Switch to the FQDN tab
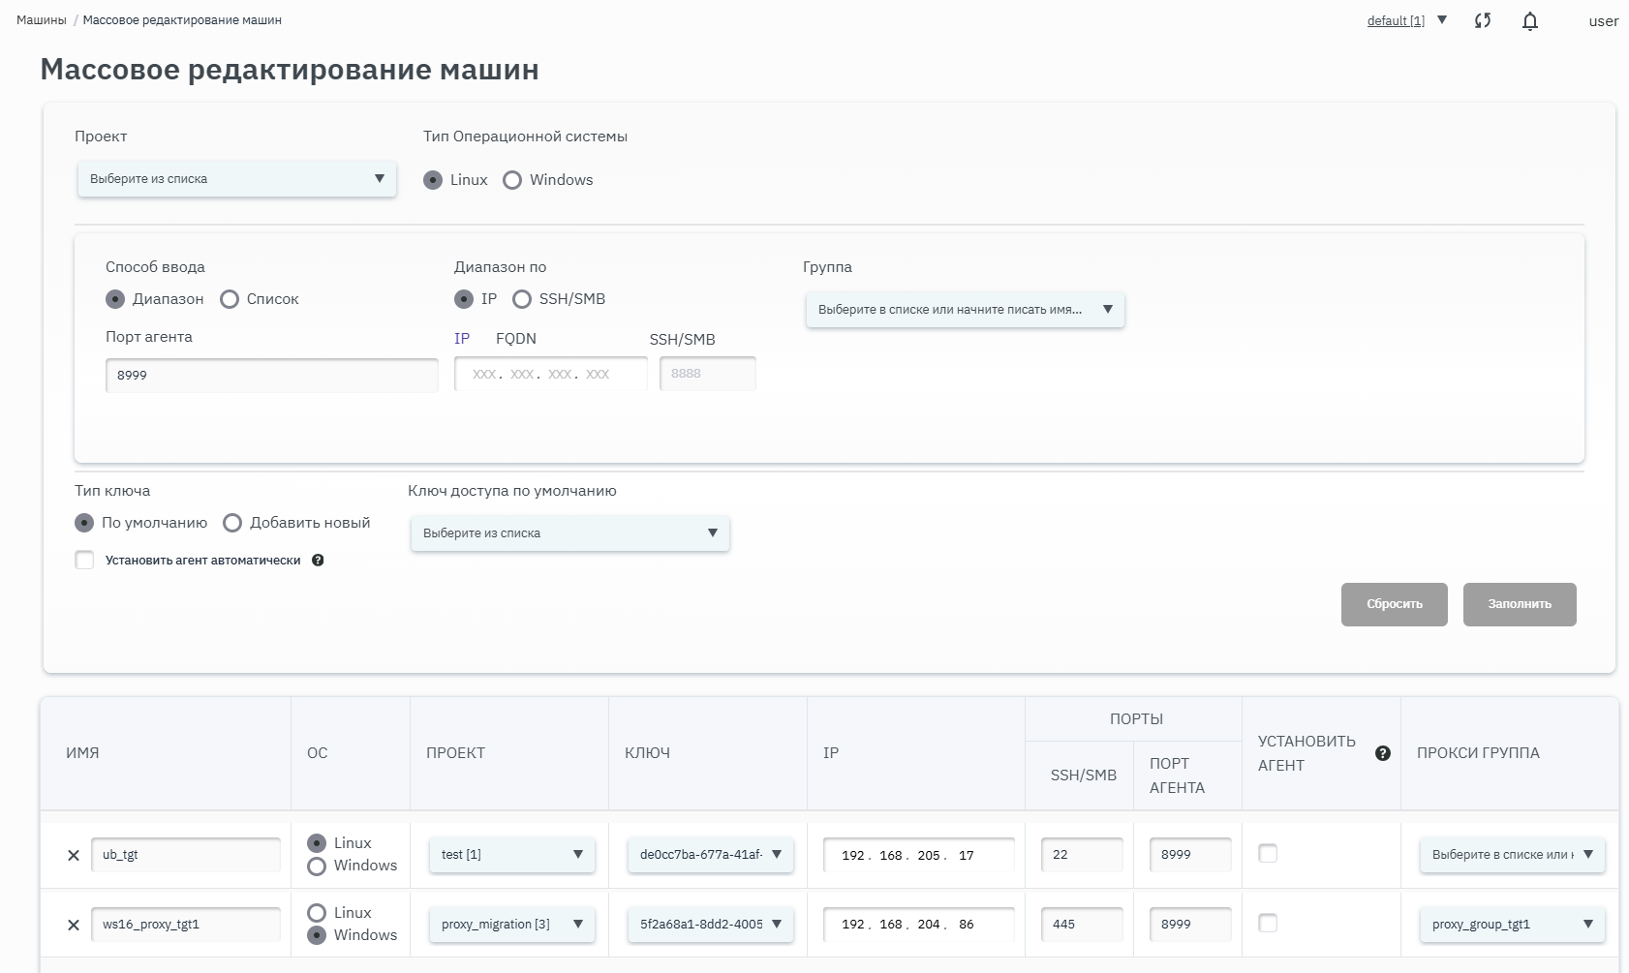The width and height of the screenshot is (1629, 973). 515,339
